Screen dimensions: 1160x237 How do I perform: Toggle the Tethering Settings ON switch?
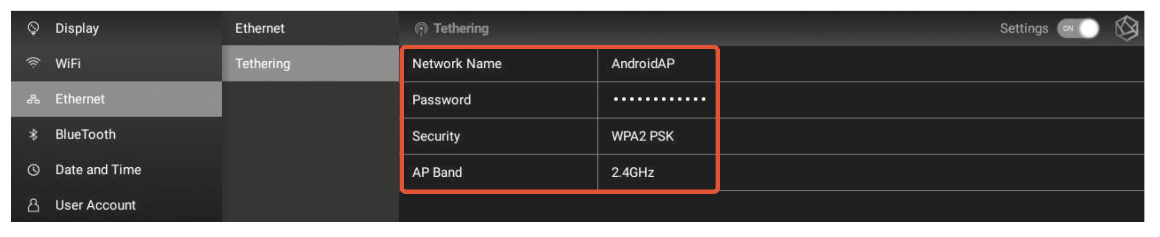pos(1078,28)
